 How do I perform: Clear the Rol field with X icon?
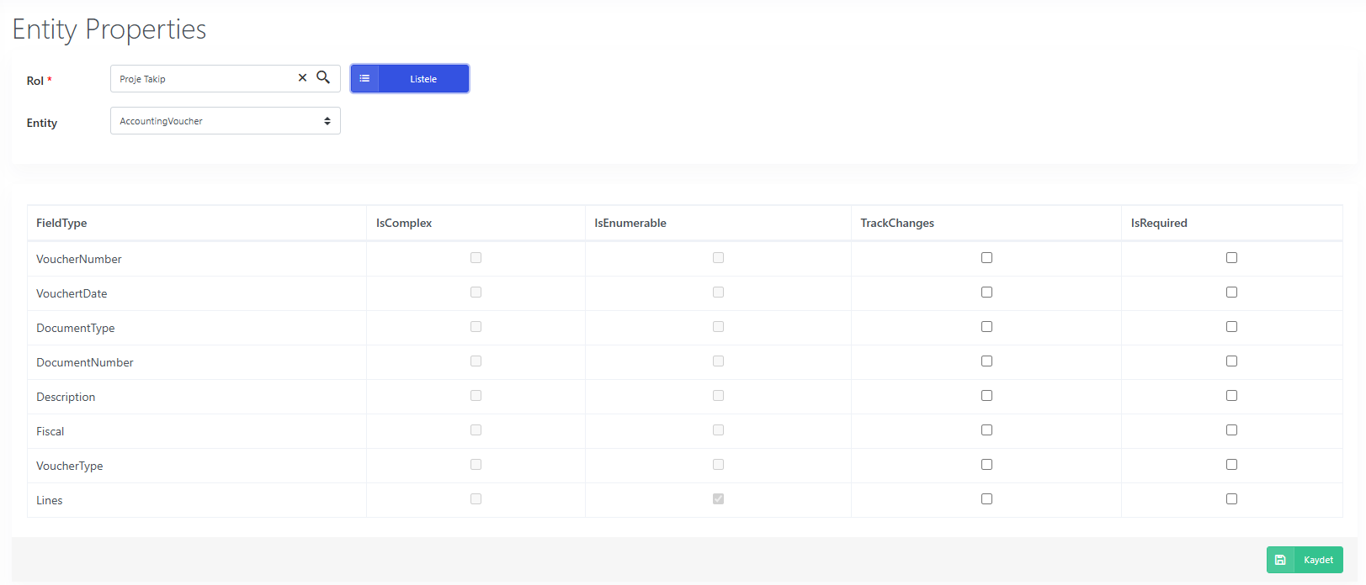point(302,77)
